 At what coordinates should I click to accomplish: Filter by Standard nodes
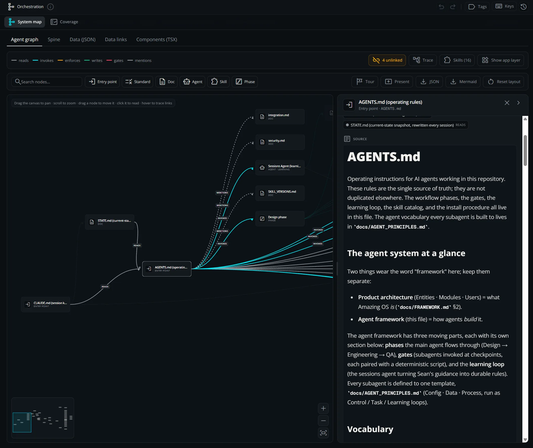[137, 82]
